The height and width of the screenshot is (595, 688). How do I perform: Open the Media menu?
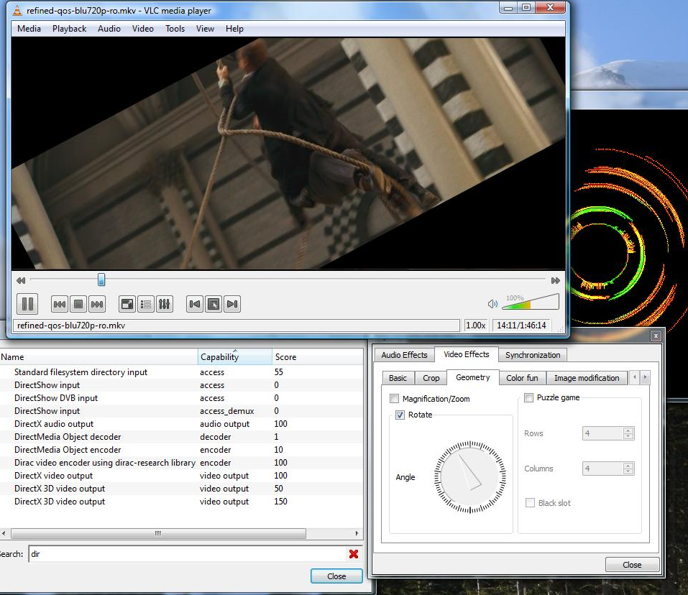point(29,29)
